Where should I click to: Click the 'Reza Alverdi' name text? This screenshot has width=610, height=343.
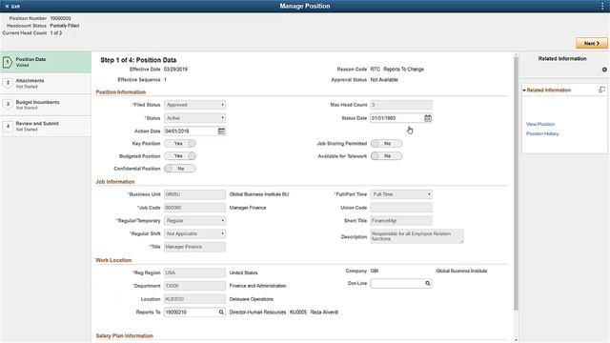point(324,312)
